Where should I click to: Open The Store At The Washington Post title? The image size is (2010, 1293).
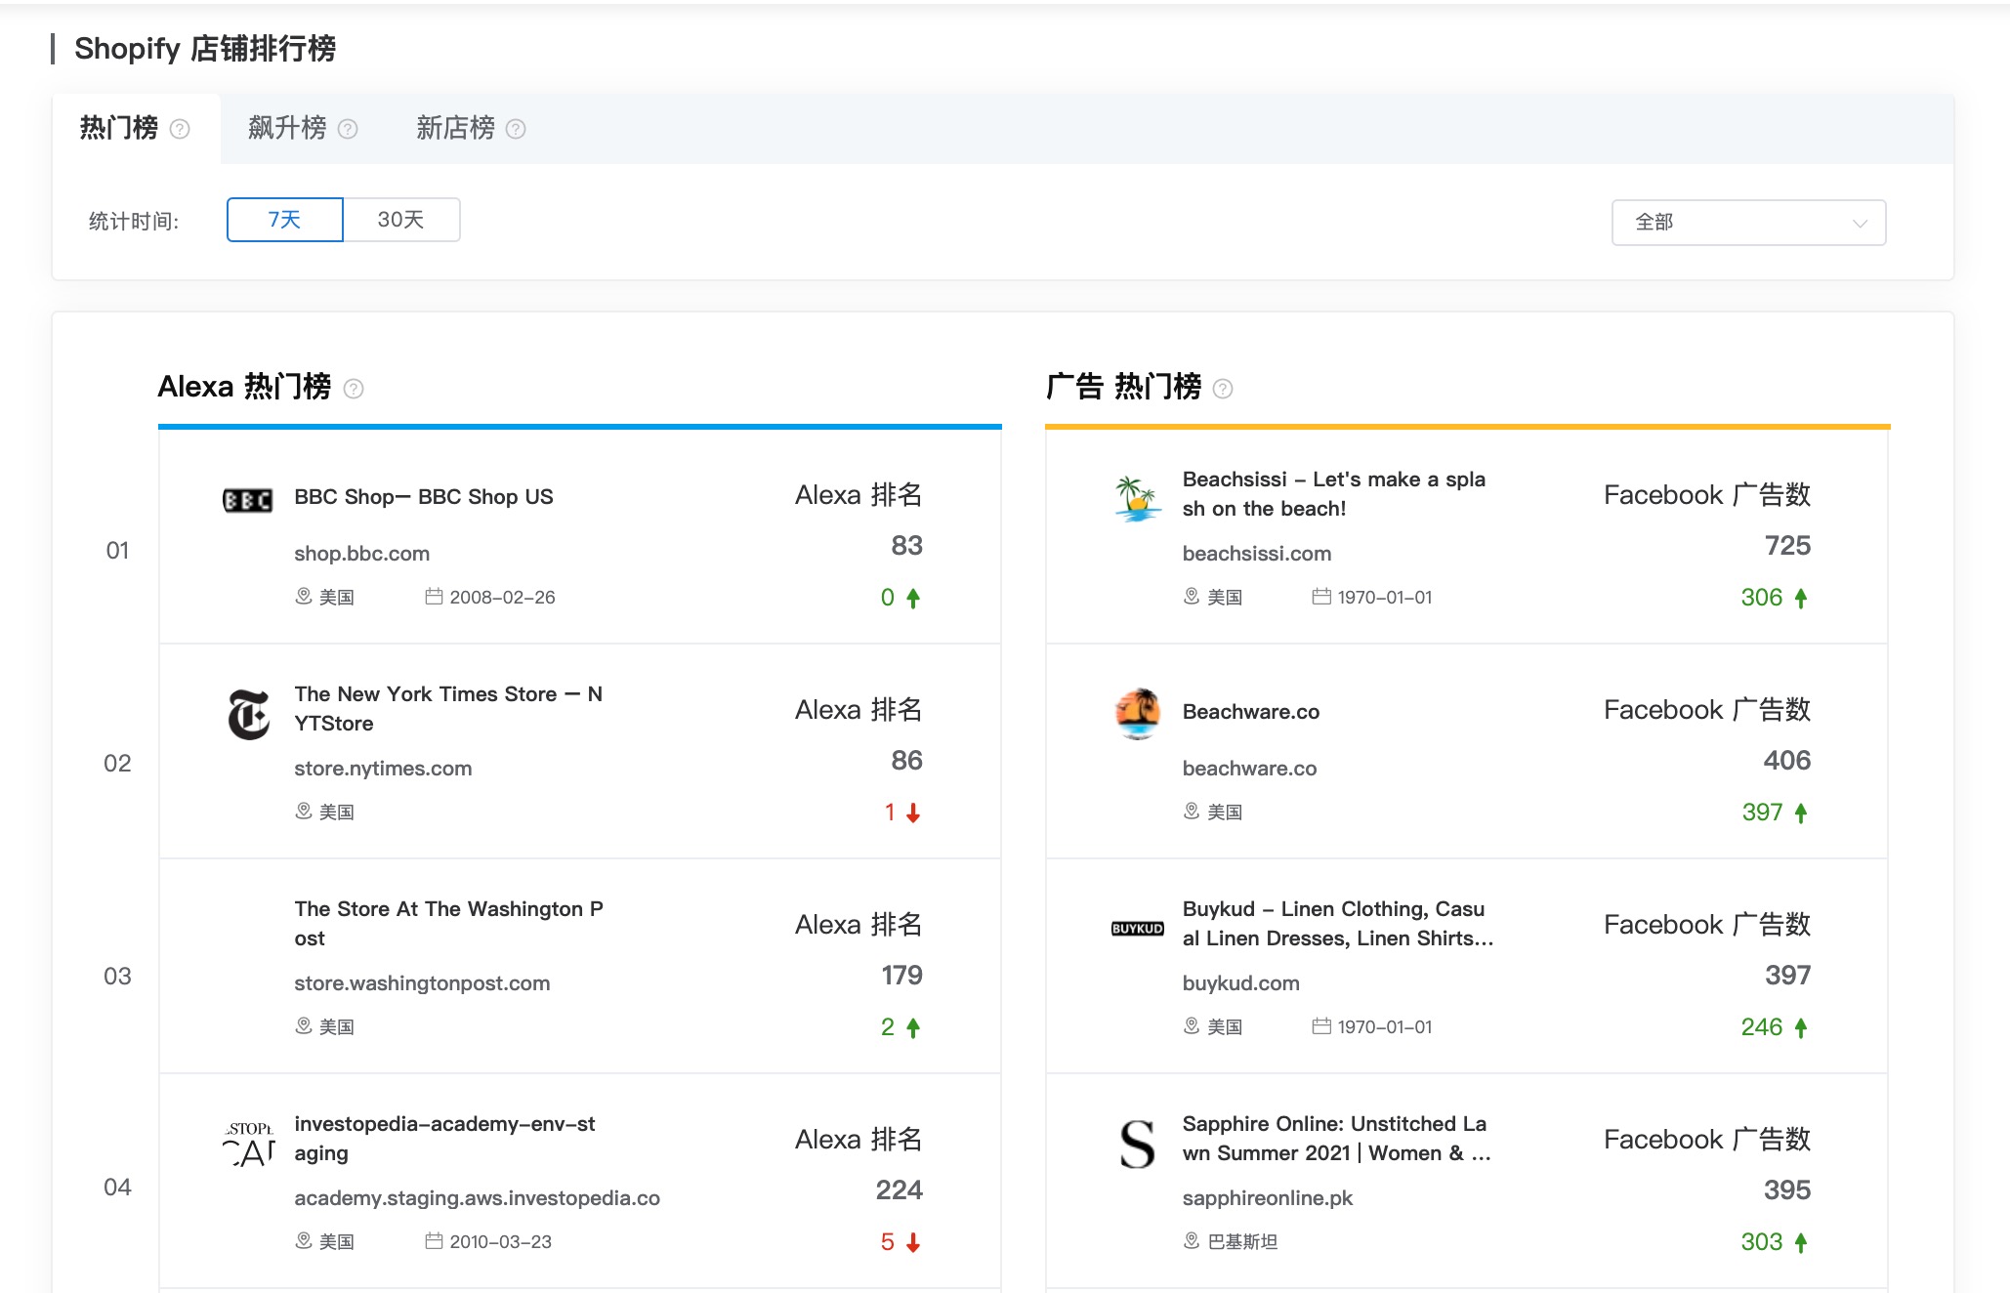(449, 924)
